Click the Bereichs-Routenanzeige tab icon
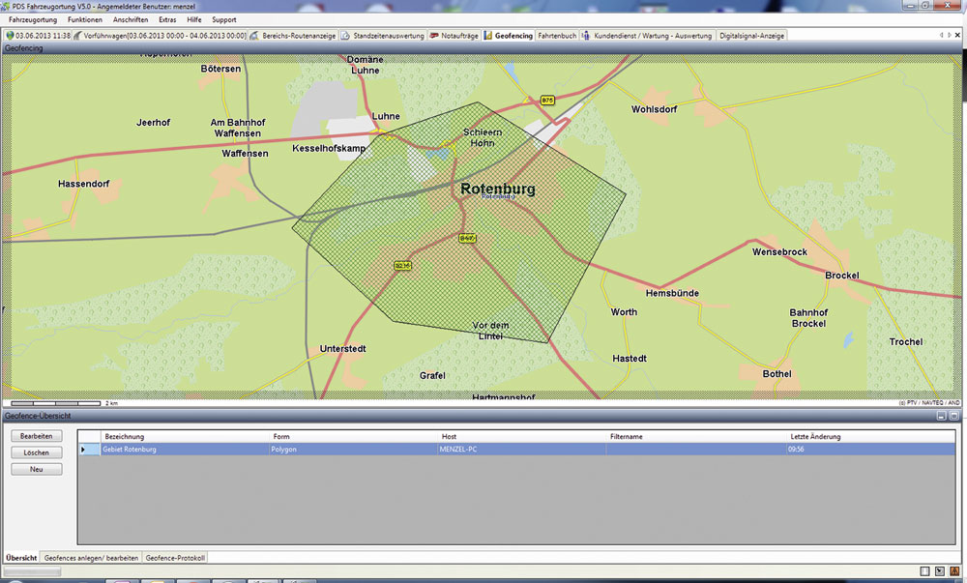 point(254,36)
